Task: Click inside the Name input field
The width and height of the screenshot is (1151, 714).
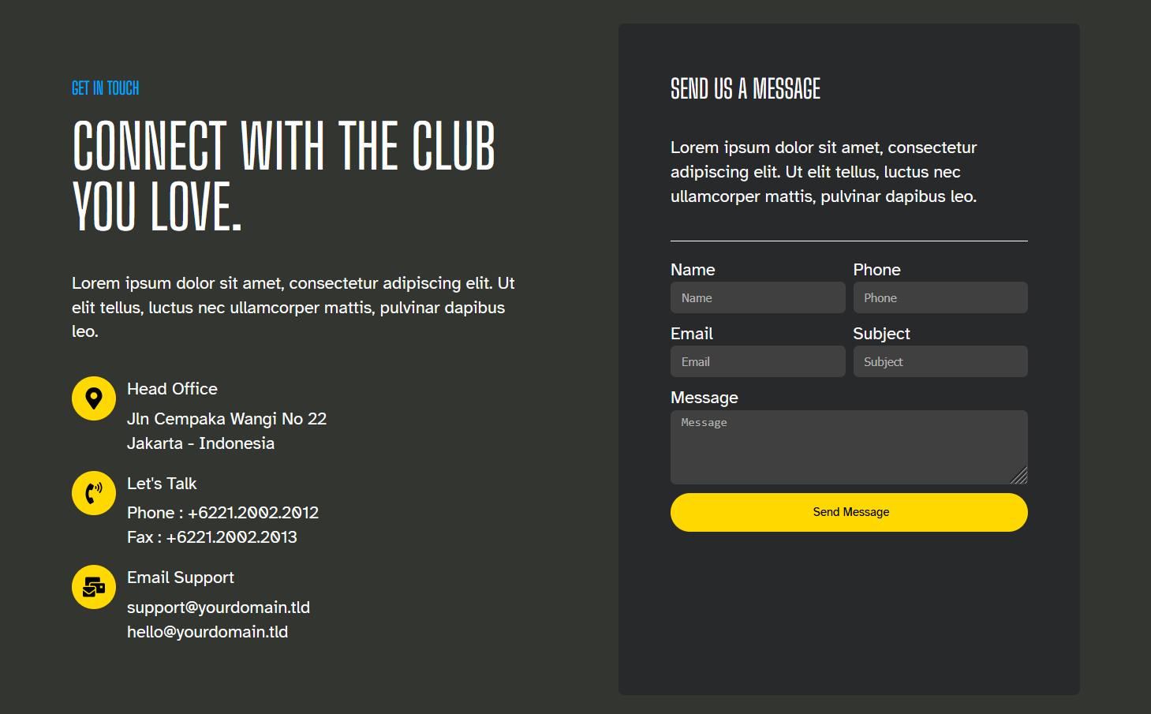Action: coord(757,298)
